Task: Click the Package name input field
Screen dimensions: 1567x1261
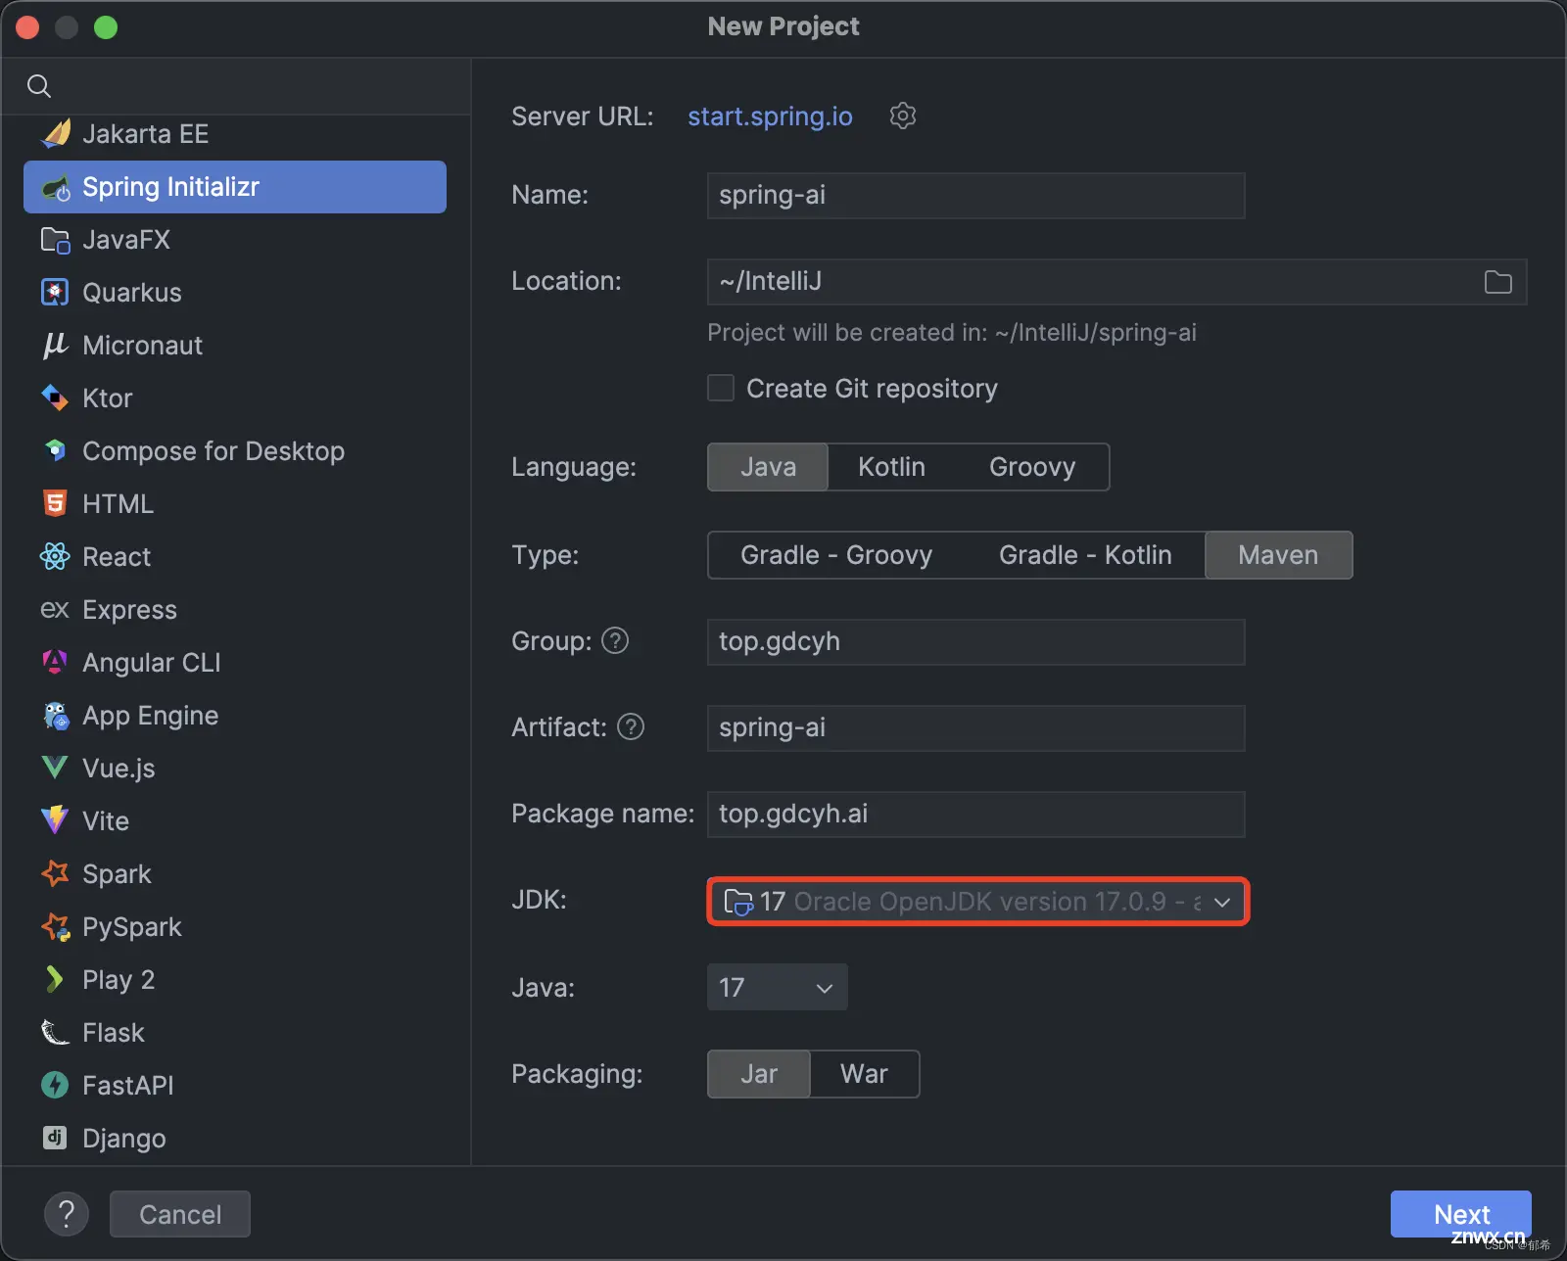Action: click(975, 815)
